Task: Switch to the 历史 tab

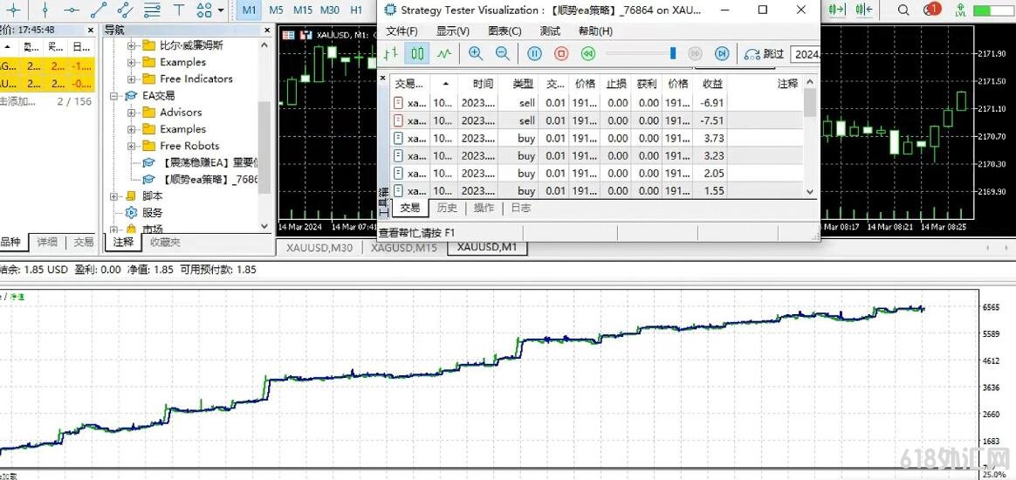Action: [447, 208]
